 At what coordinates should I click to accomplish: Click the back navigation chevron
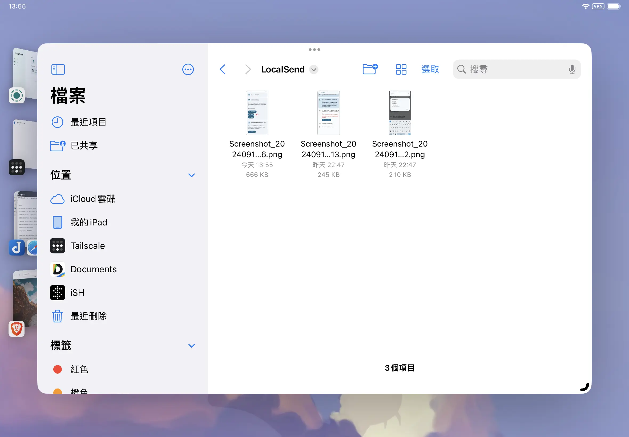[x=222, y=69]
